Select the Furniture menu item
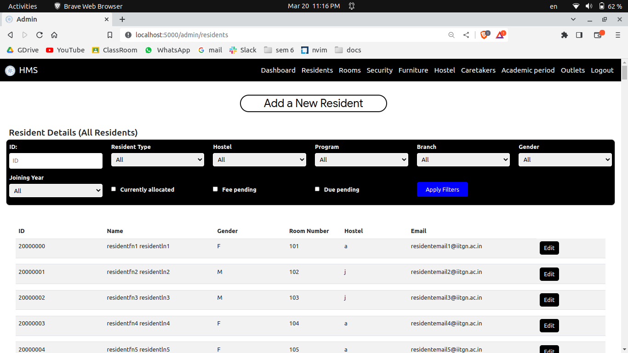 (413, 70)
